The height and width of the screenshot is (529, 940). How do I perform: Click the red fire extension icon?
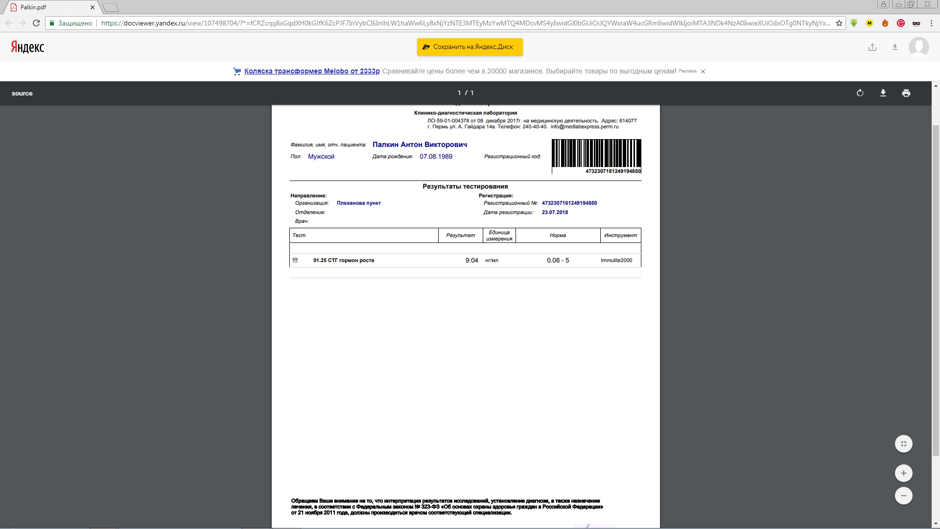[885, 23]
